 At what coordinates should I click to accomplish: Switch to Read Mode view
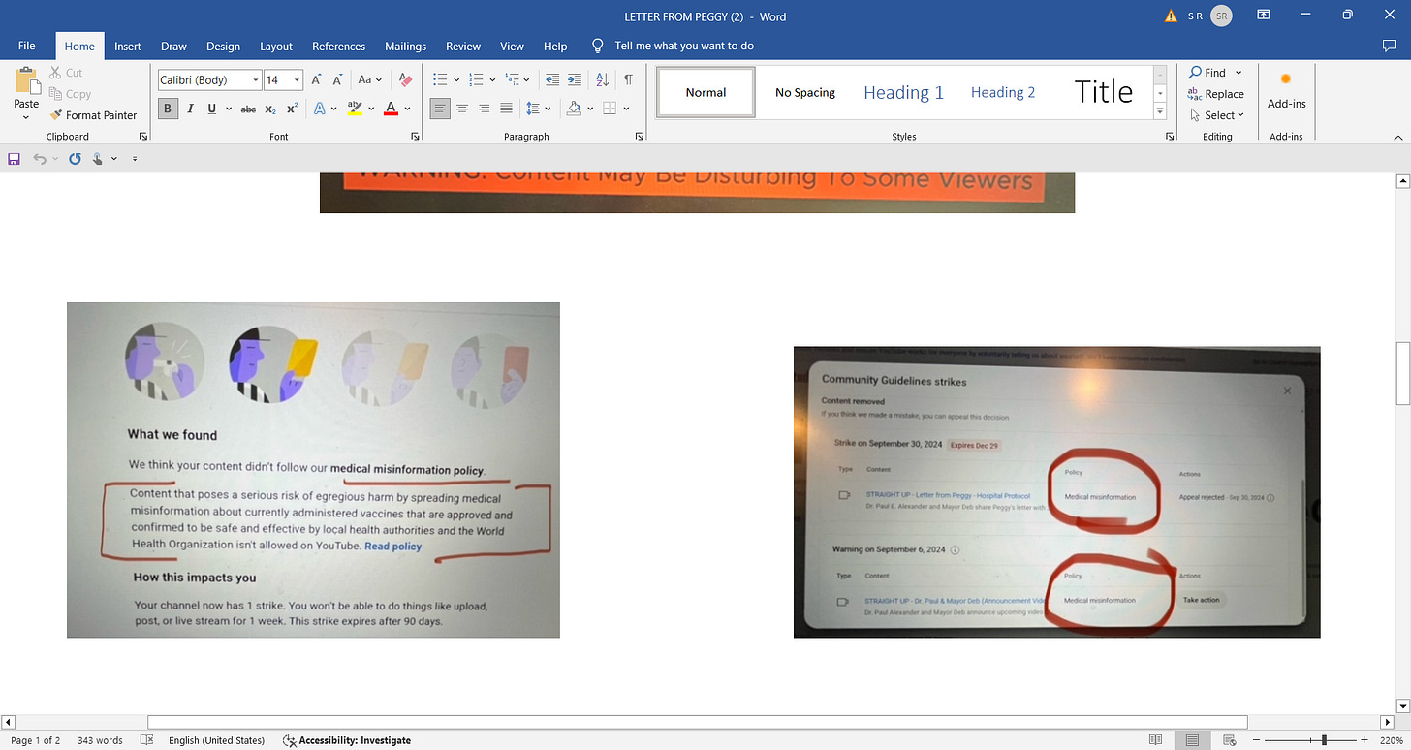tap(1155, 740)
